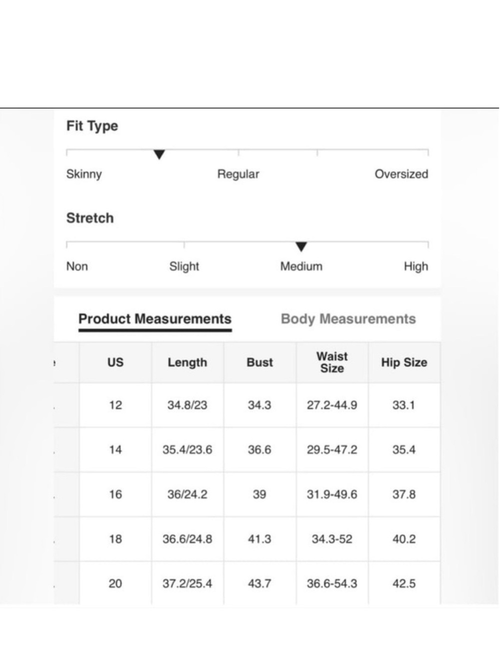Click the 40.2 hip size cell
Image resolution: width=500 pixels, height=666 pixels.
[x=404, y=539]
